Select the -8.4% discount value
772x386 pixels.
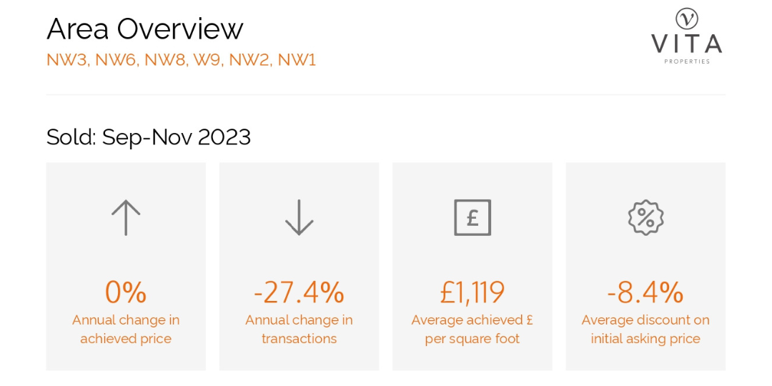(x=645, y=292)
